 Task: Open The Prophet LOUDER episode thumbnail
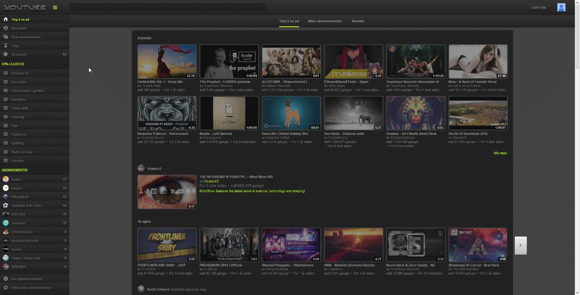[x=229, y=62]
